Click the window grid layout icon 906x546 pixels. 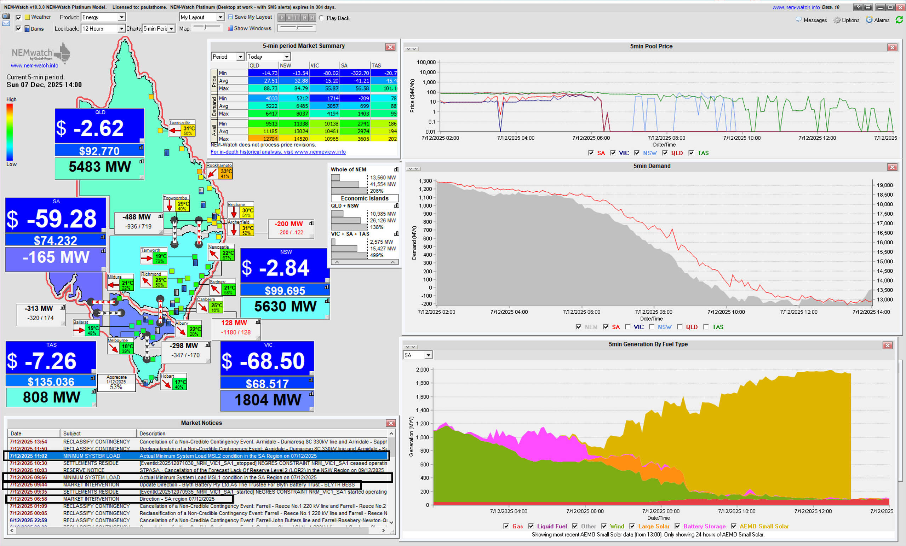(868, 7)
